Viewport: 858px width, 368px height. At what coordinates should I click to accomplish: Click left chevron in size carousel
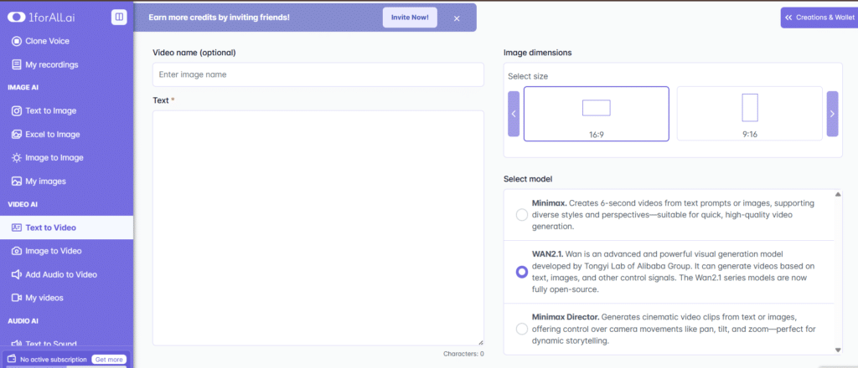click(514, 114)
